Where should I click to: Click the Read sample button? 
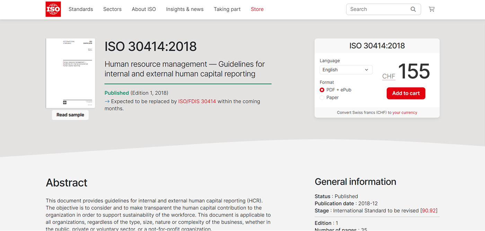point(70,115)
